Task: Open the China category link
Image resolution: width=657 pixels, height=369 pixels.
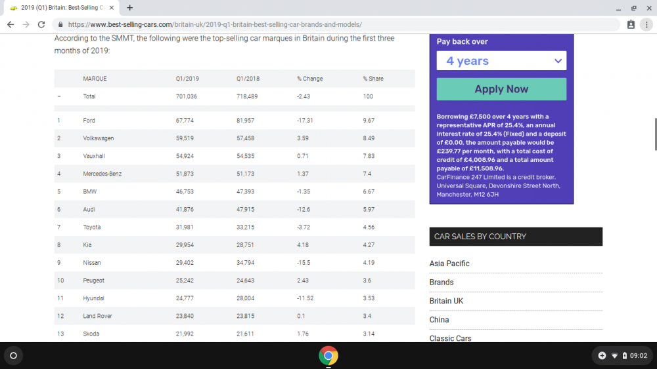Action: (x=439, y=320)
